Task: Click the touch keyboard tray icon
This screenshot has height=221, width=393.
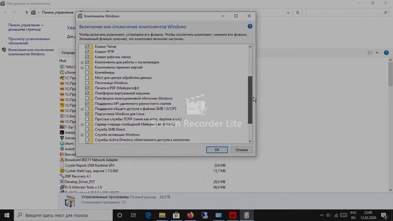Action: (344, 215)
